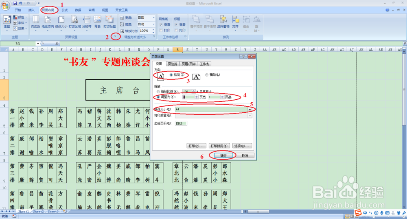Click the Sogou skin shirt icon
This screenshot has width=407, height=219.
pyautogui.click(x=399, y=213)
